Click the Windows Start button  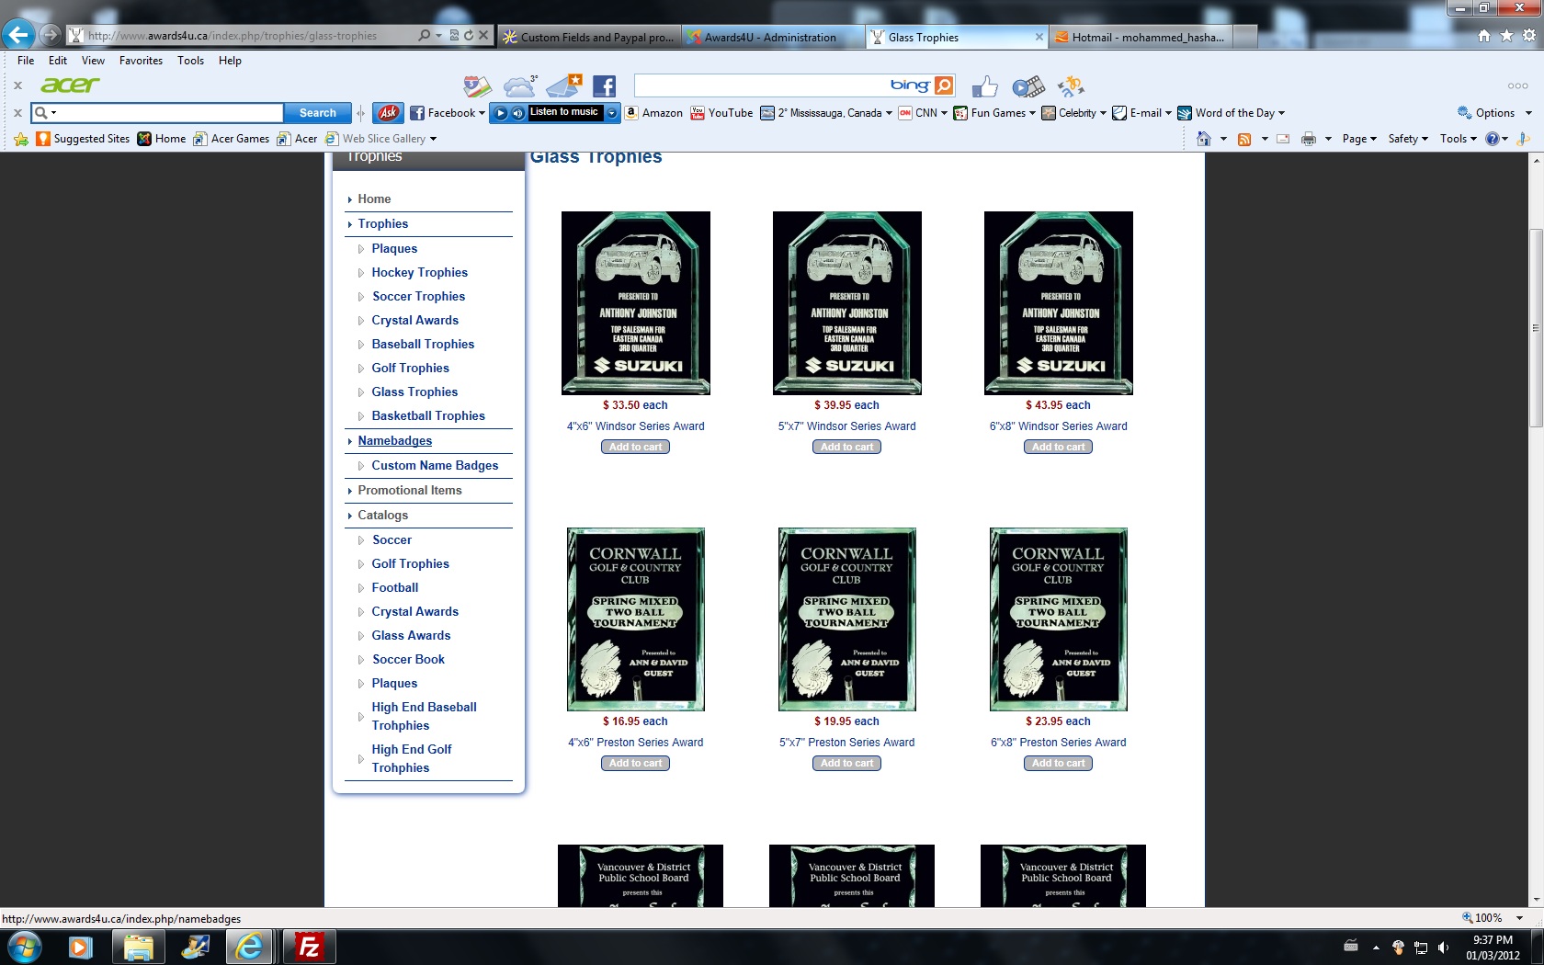(23, 947)
